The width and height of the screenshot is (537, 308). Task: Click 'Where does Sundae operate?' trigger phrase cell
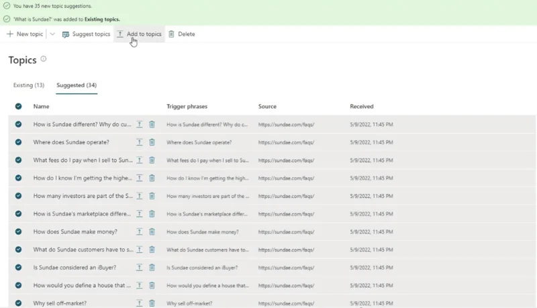click(x=199, y=142)
